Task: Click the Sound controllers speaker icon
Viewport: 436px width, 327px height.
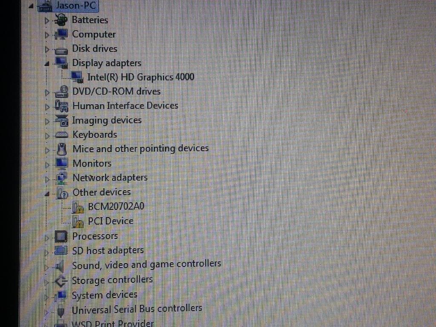Action: point(60,266)
